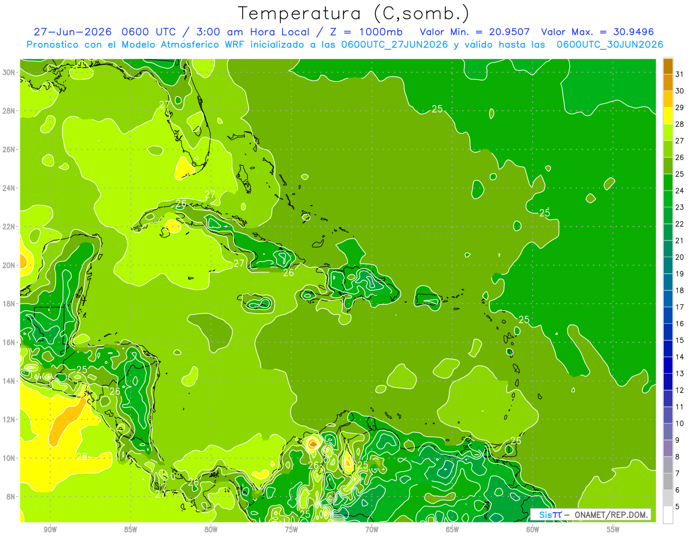Image resolution: width=695 pixels, height=537 pixels.
Task: Click "Valor Max. = 30.9496" value
Action: (598, 32)
